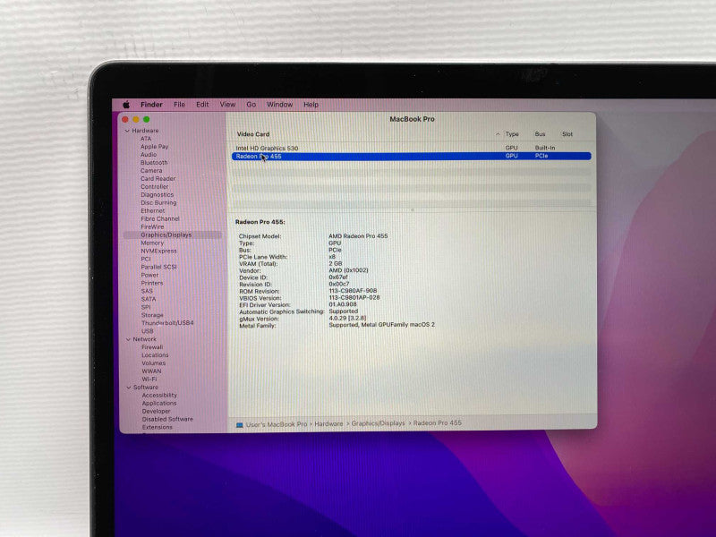This screenshot has width=716, height=537.
Task: Click Radeon Pro 455 in path bar
Action: (438, 422)
